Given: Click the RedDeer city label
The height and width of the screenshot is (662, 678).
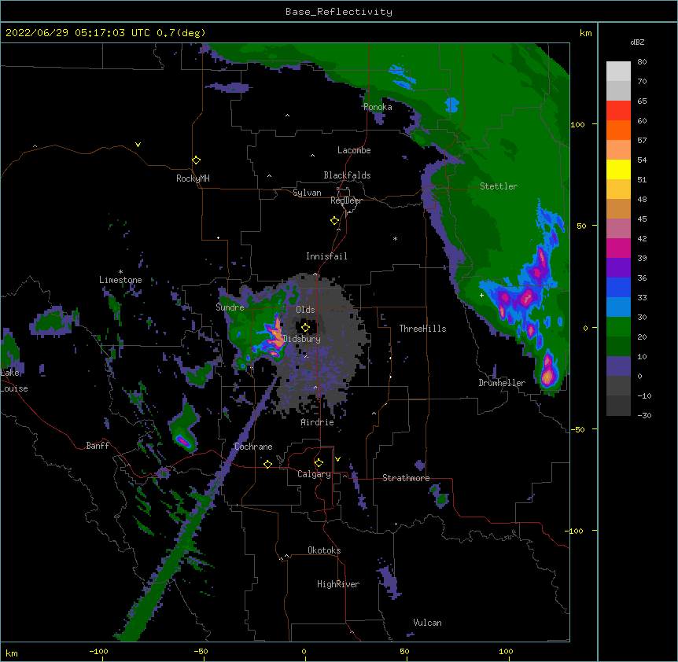Looking at the screenshot, I should point(346,200).
